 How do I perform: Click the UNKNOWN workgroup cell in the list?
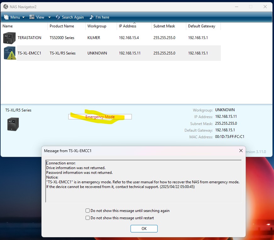point(97,53)
